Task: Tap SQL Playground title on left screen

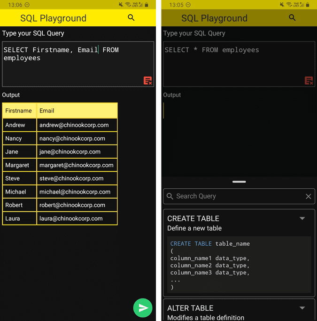Action: click(x=54, y=18)
